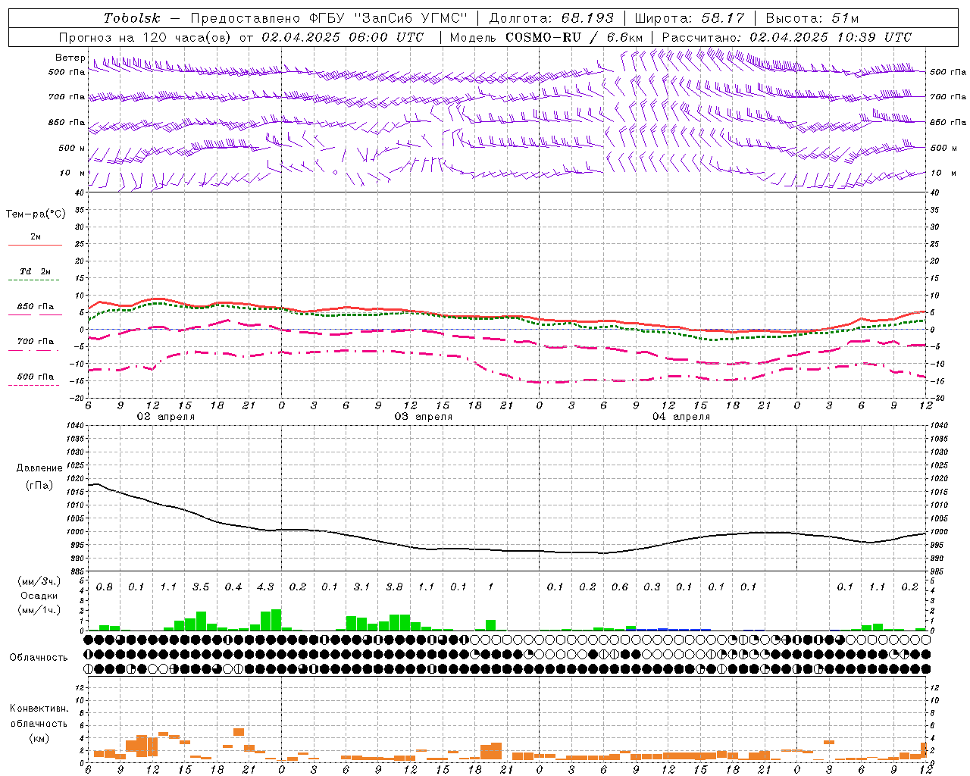Viewport: 970px width, 776px height.
Task: Click the 0.3 three-hour precipitation value
Action: (x=652, y=587)
